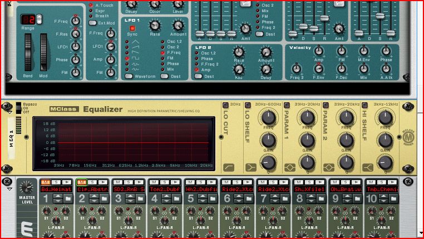The image size is (424, 239).
Task: Click channel 1 L-PAN-R knob
Action: point(56,221)
